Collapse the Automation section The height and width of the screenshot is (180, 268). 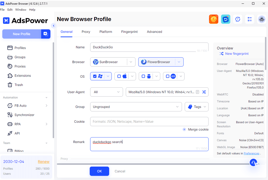click(x=46, y=97)
